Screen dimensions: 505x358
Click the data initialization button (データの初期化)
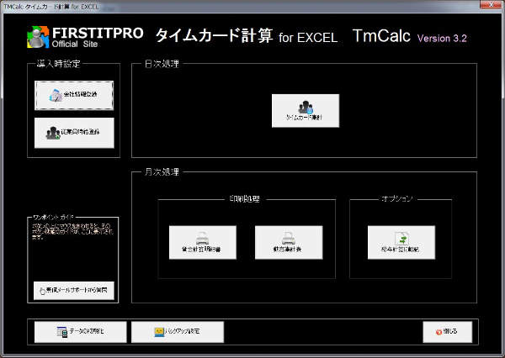(x=81, y=332)
